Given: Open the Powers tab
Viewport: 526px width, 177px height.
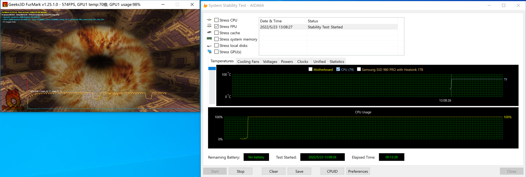Looking at the screenshot, I should tap(287, 62).
